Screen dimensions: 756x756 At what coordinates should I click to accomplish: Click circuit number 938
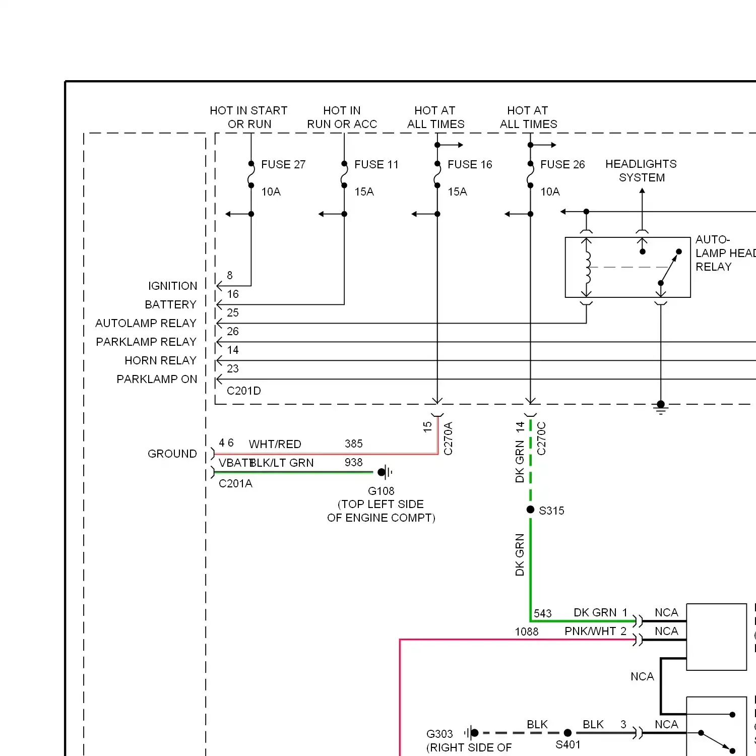[x=354, y=463]
